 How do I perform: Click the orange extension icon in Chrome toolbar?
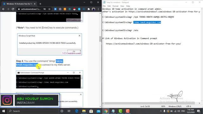[x=65, y=9]
